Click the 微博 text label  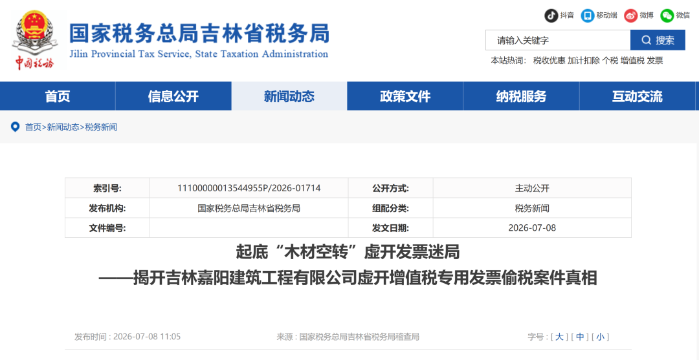pyautogui.click(x=647, y=16)
